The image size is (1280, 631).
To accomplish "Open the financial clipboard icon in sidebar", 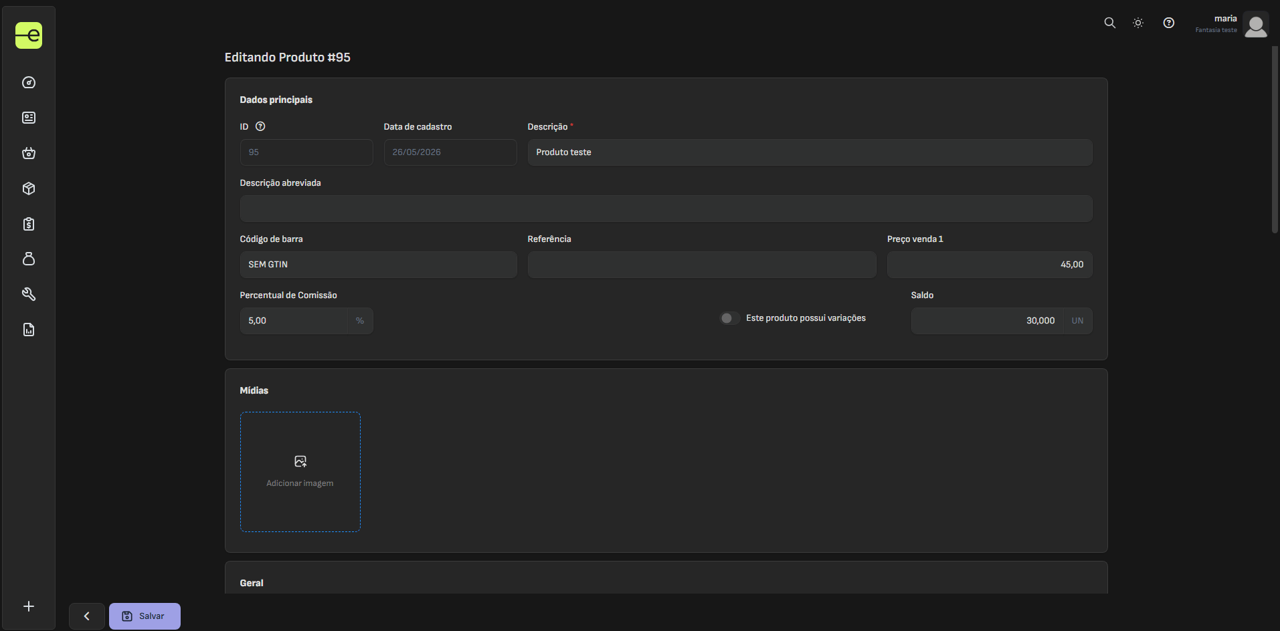I will tap(29, 224).
